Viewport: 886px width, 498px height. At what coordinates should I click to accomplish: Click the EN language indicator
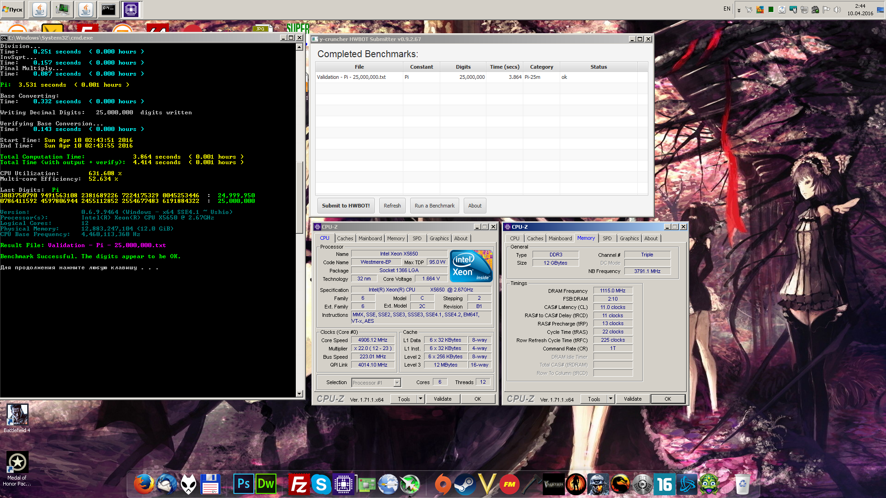point(727,9)
